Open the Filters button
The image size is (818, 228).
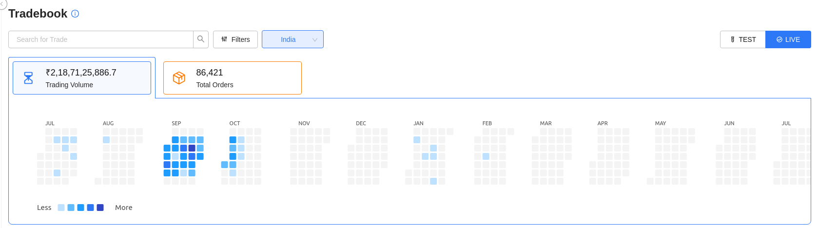coord(235,39)
